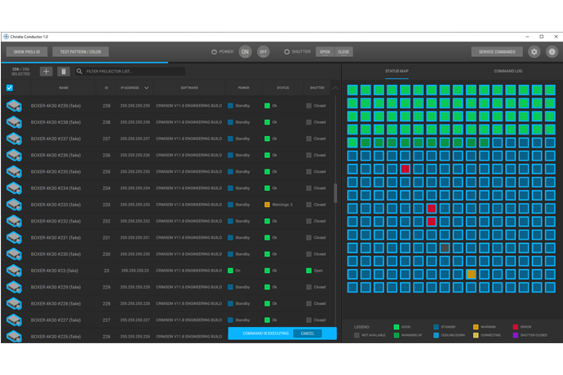
Task: Turn power ON for selected projectors
Action: coord(244,51)
